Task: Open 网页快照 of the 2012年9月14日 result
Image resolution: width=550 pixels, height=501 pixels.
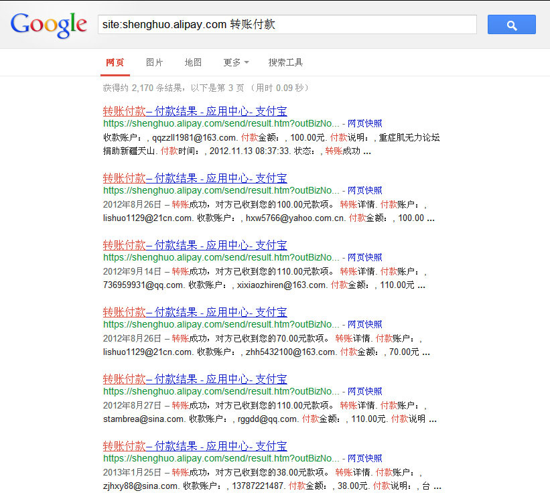Action: click(364, 258)
